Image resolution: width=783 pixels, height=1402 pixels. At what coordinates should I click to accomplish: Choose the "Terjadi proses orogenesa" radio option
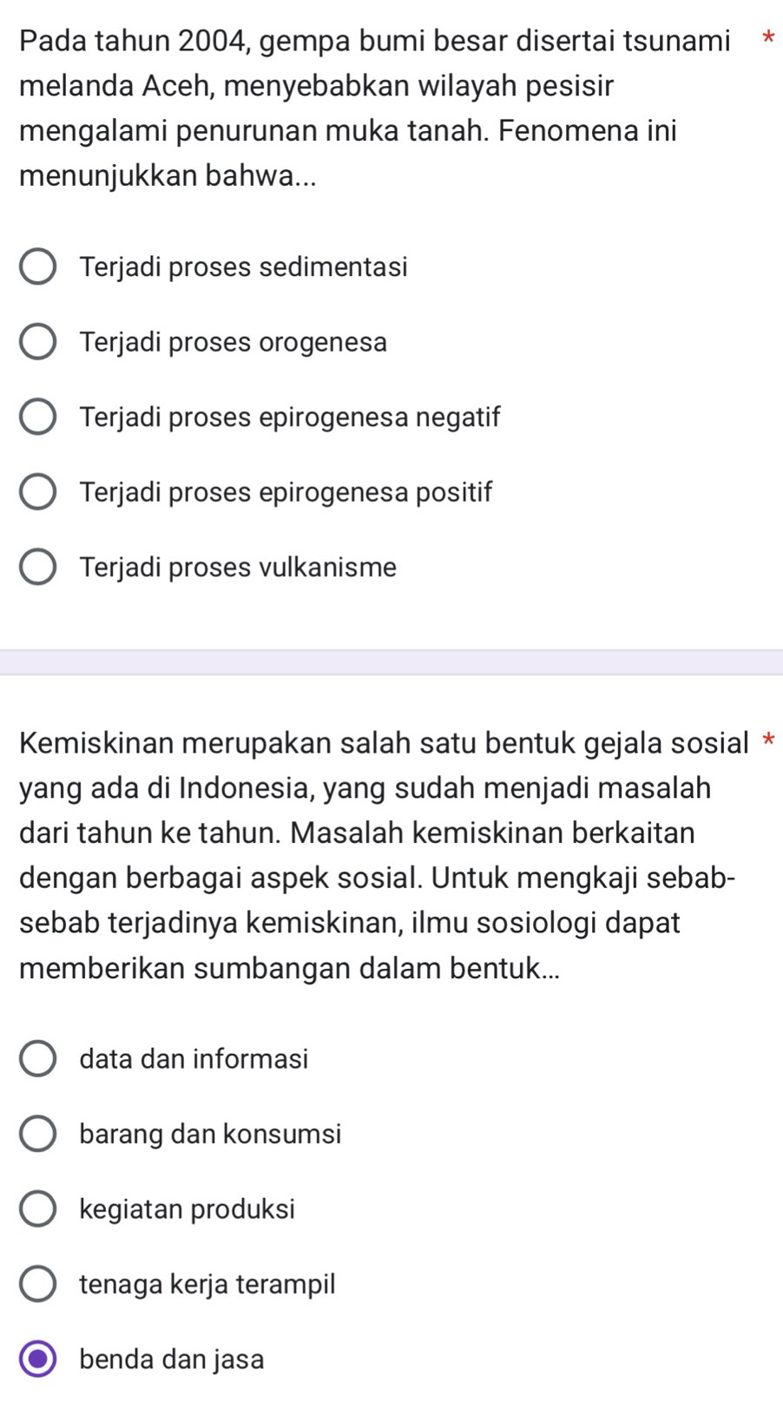click(x=38, y=342)
